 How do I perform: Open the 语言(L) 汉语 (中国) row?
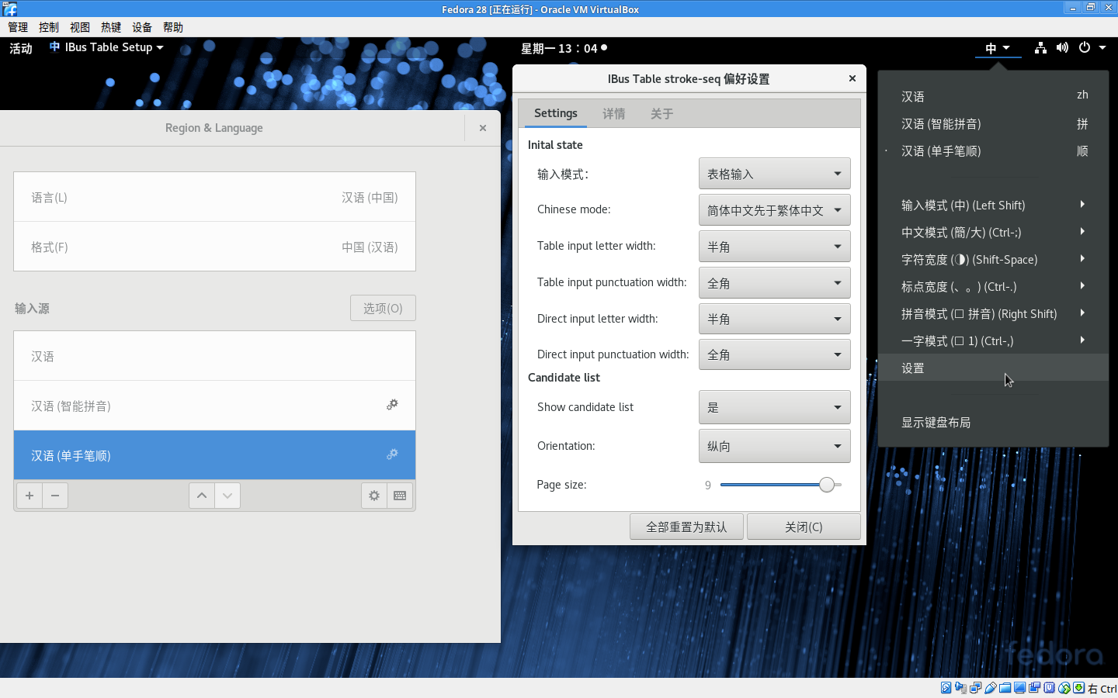tap(214, 197)
